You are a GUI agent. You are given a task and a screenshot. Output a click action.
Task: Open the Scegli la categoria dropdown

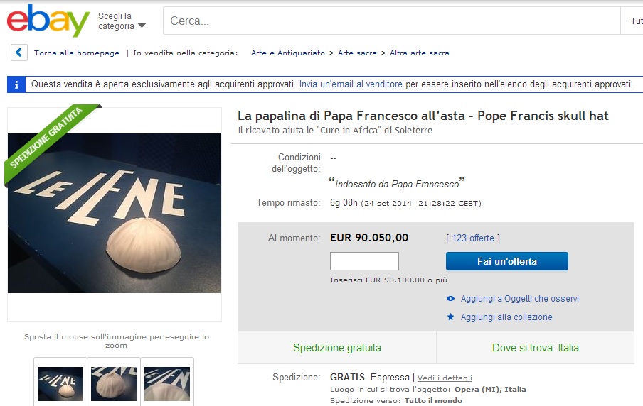[122, 21]
